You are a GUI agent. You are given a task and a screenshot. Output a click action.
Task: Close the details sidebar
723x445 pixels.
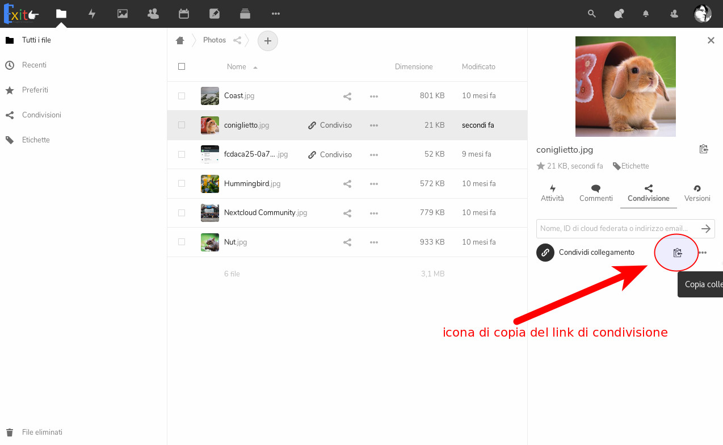[x=711, y=40]
